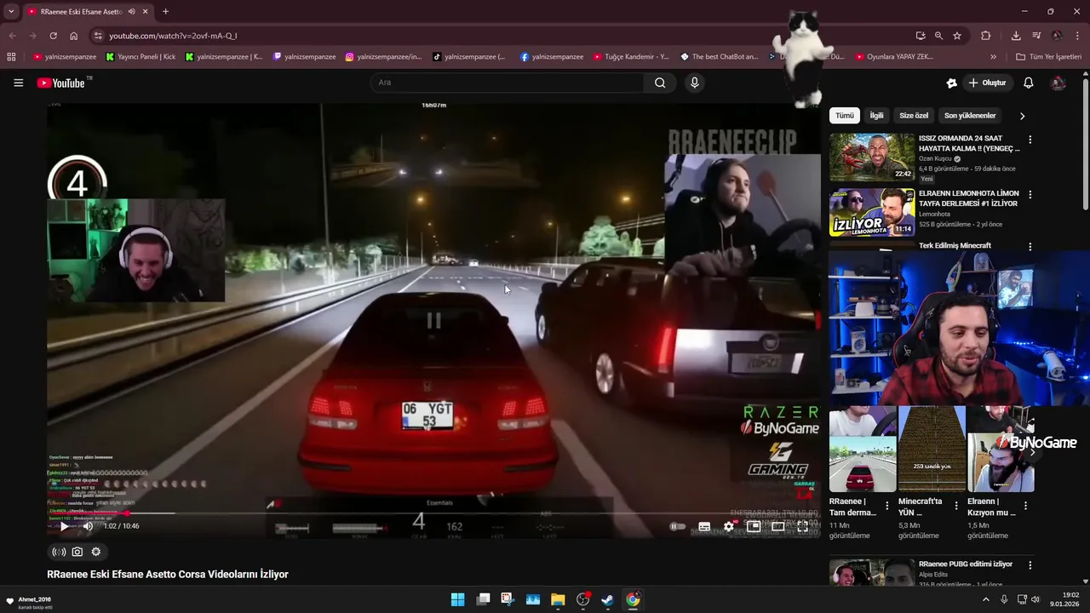The height and width of the screenshot is (613, 1090).
Task: Open options for RRaenee Tam derma short
Action: (x=887, y=506)
